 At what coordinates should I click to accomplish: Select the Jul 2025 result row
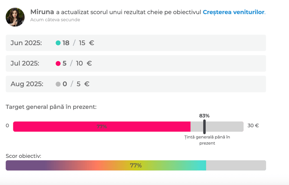click(x=136, y=63)
